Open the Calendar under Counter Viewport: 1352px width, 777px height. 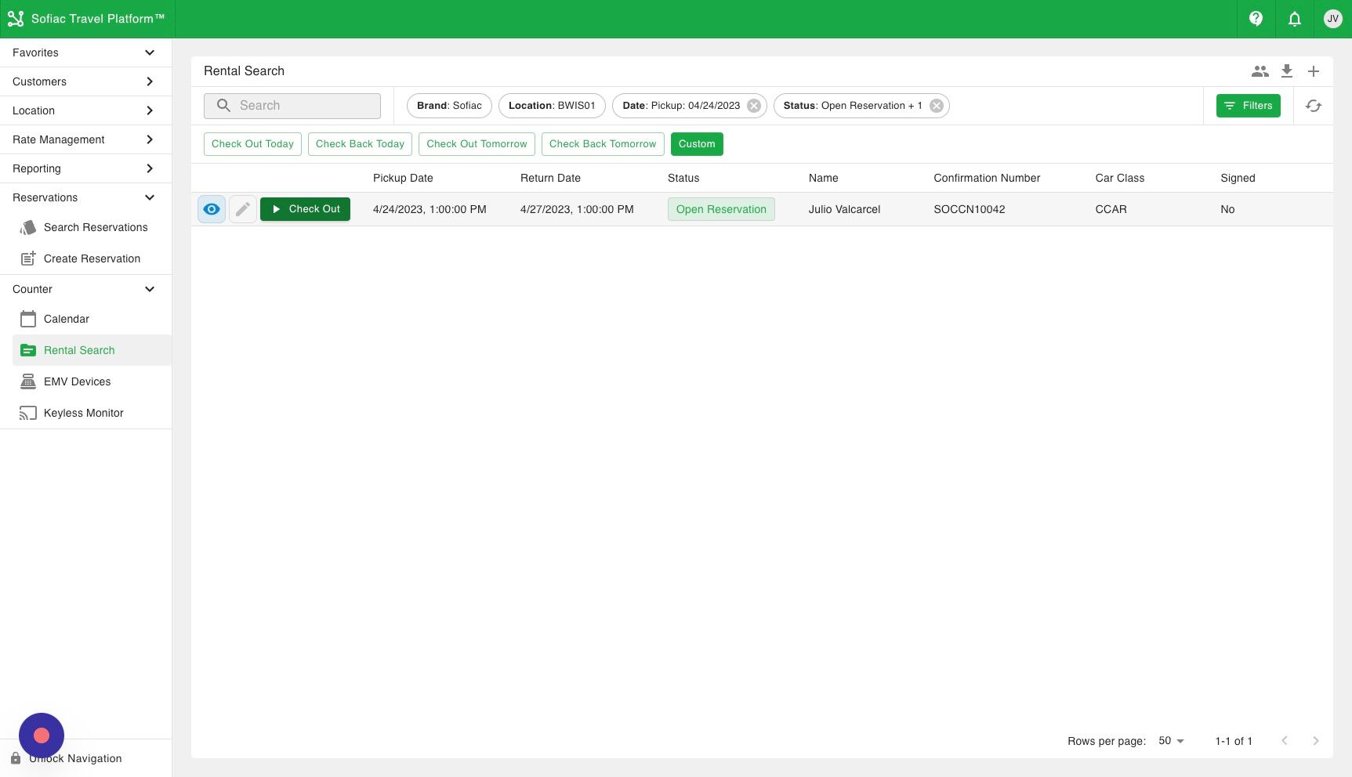(29, 319)
